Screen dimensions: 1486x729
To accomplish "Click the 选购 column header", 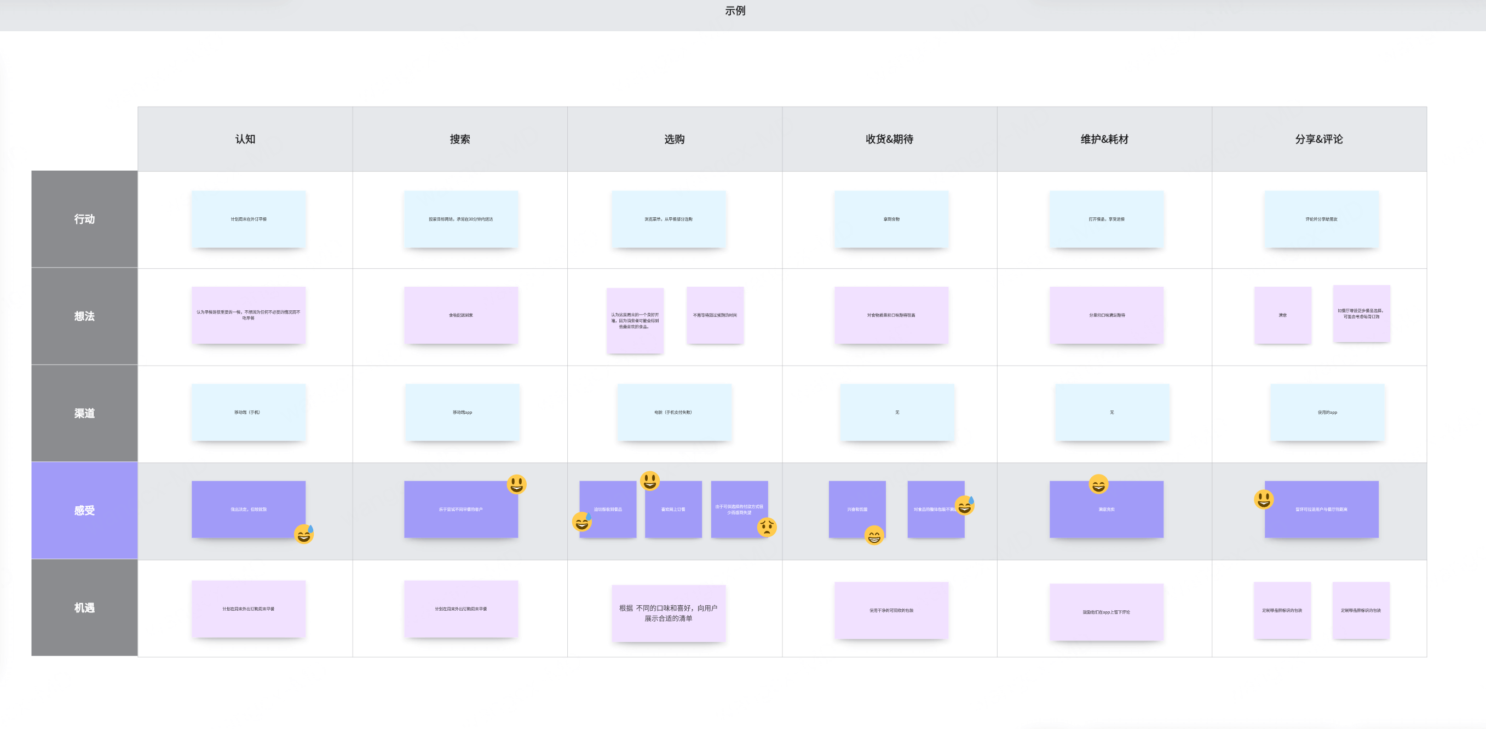I will 675,139.
